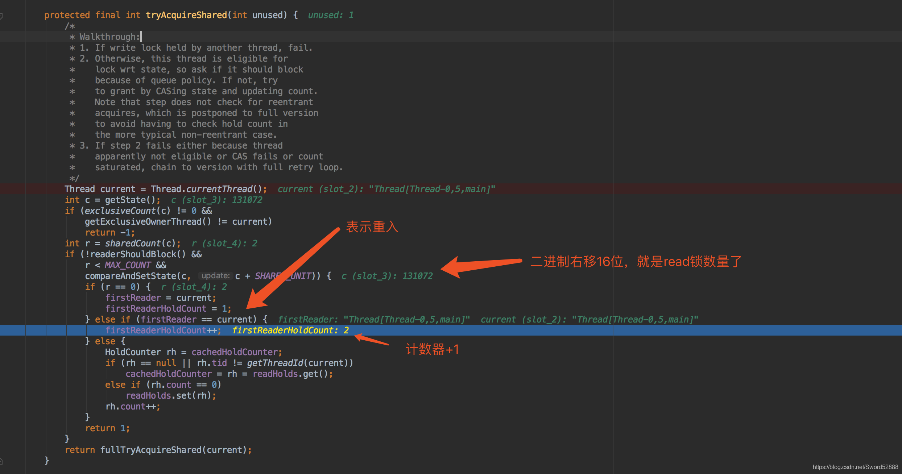
Task: Click getExclusiveOwnerThread() in the if condition
Action: (x=148, y=222)
